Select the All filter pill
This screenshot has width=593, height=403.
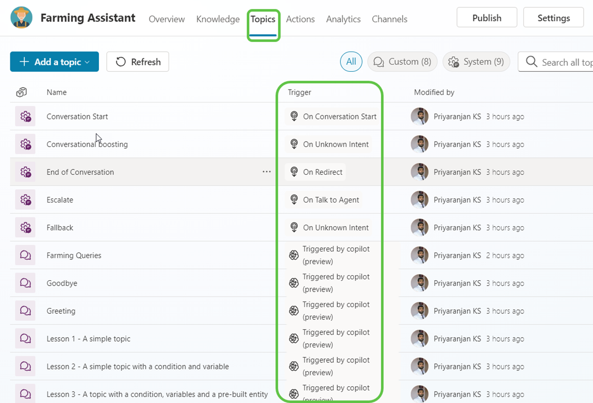click(x=351, y=62)
